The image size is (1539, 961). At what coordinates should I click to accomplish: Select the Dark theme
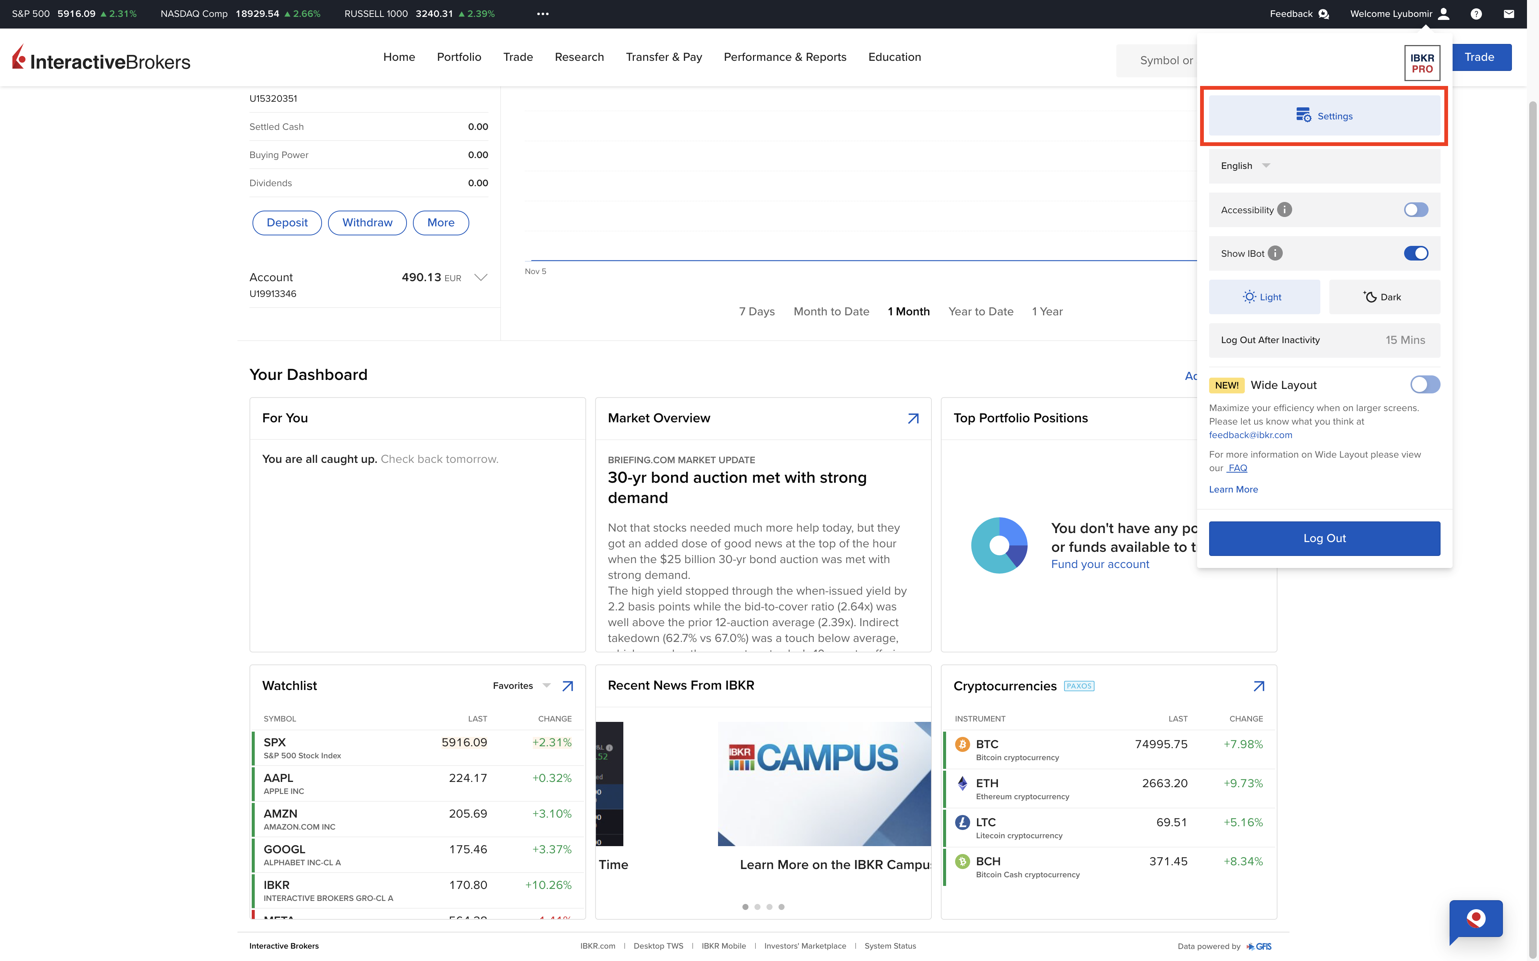click(x=1384, y=297)
